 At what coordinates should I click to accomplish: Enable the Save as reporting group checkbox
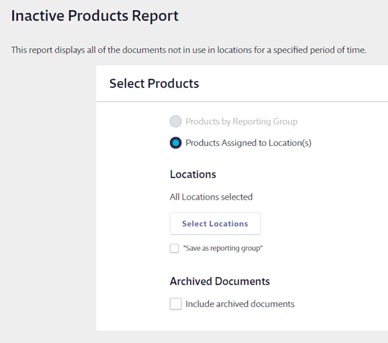[x=174, y=249]
